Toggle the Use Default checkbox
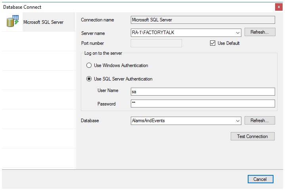The image size is (285, 190). tap(212, 43)
